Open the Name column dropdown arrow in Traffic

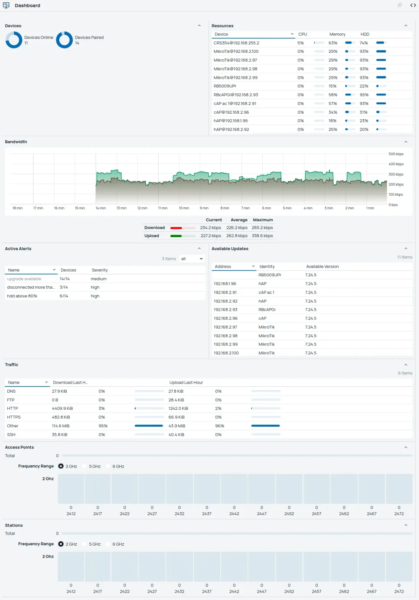47,382
